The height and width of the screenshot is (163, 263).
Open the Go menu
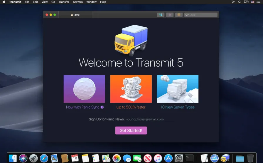click(53, 2)
